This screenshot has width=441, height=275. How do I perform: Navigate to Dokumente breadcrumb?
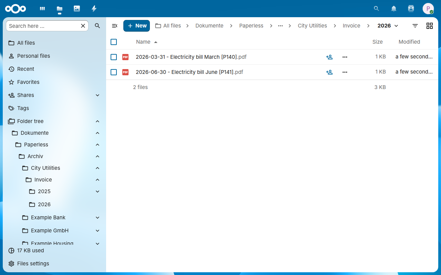coord(209,26)
